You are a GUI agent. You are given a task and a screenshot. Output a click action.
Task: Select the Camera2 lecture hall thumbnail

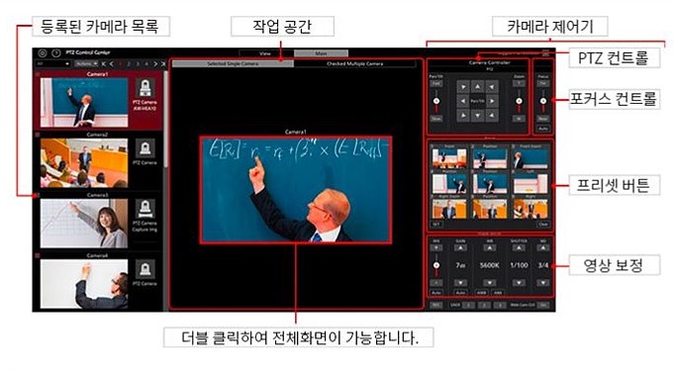(x=84, y=163)
